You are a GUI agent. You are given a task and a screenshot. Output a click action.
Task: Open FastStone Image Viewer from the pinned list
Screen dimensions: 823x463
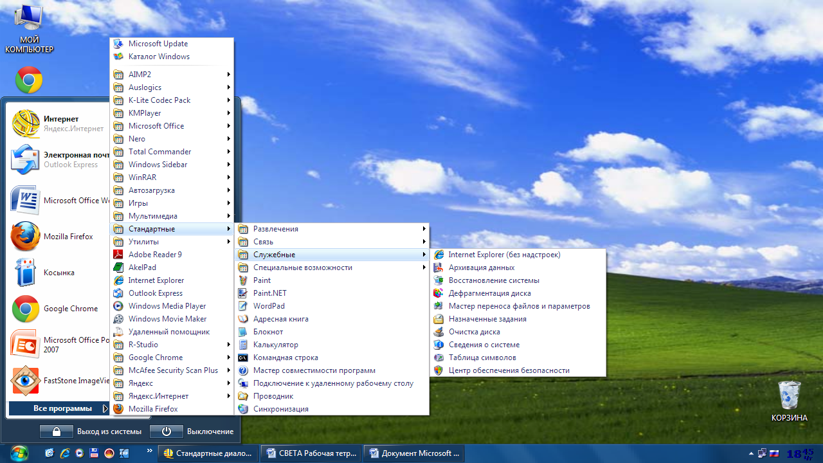click(59, 381)
